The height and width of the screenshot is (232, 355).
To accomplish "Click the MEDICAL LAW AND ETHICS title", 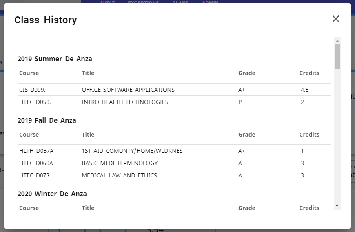I will tap(119, 175).
